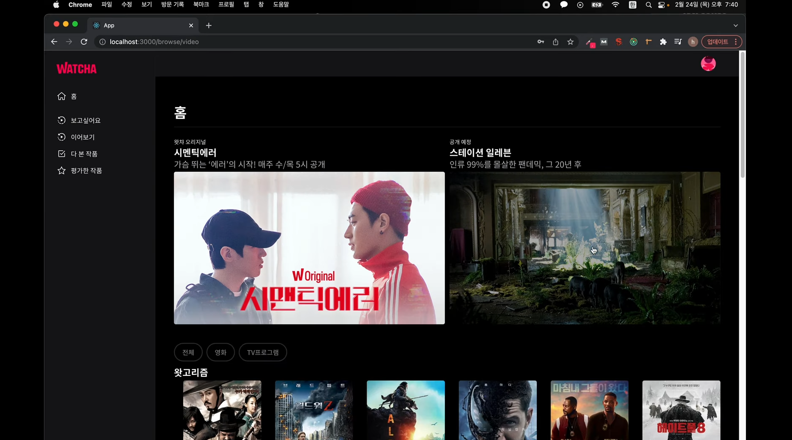Open the 수정 menu
792x440 pixels.
point(127,5)
